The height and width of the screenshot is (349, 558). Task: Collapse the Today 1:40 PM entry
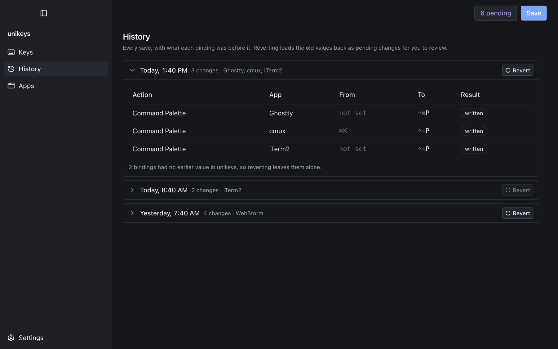132,70
